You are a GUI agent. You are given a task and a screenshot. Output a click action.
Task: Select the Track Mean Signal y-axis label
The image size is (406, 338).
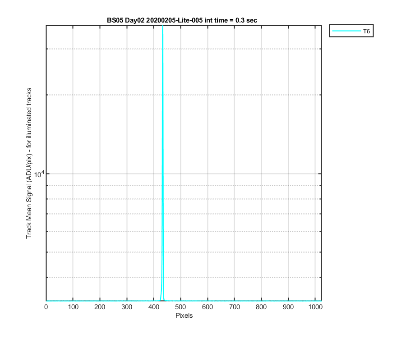tap(29, 163)
